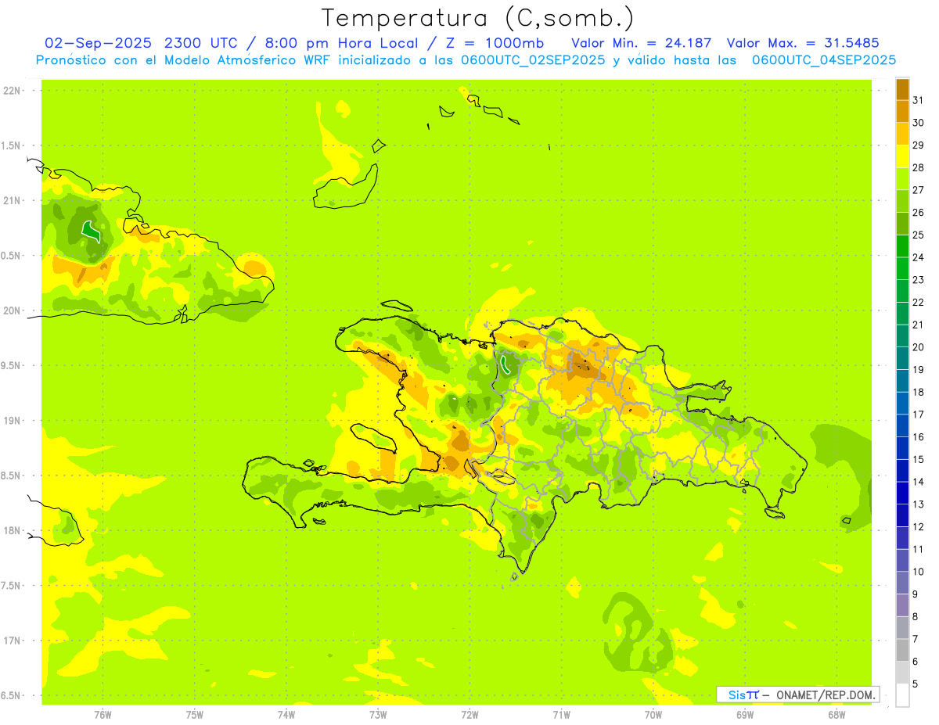Screen dimensions: 939x725
Task: Click the '18' label on the color scale
Action: coord(919,392)
